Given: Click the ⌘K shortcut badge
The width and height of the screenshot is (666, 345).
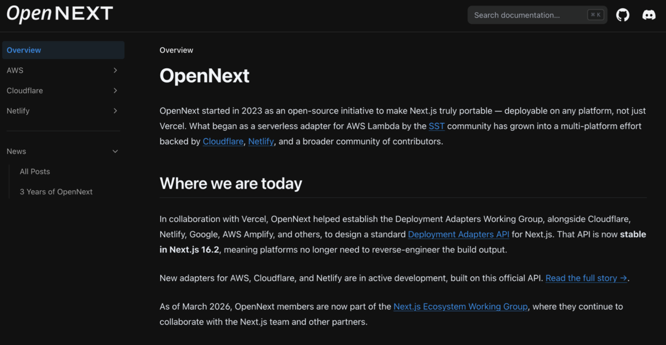Looking at the screenshot, I should 596,15.
